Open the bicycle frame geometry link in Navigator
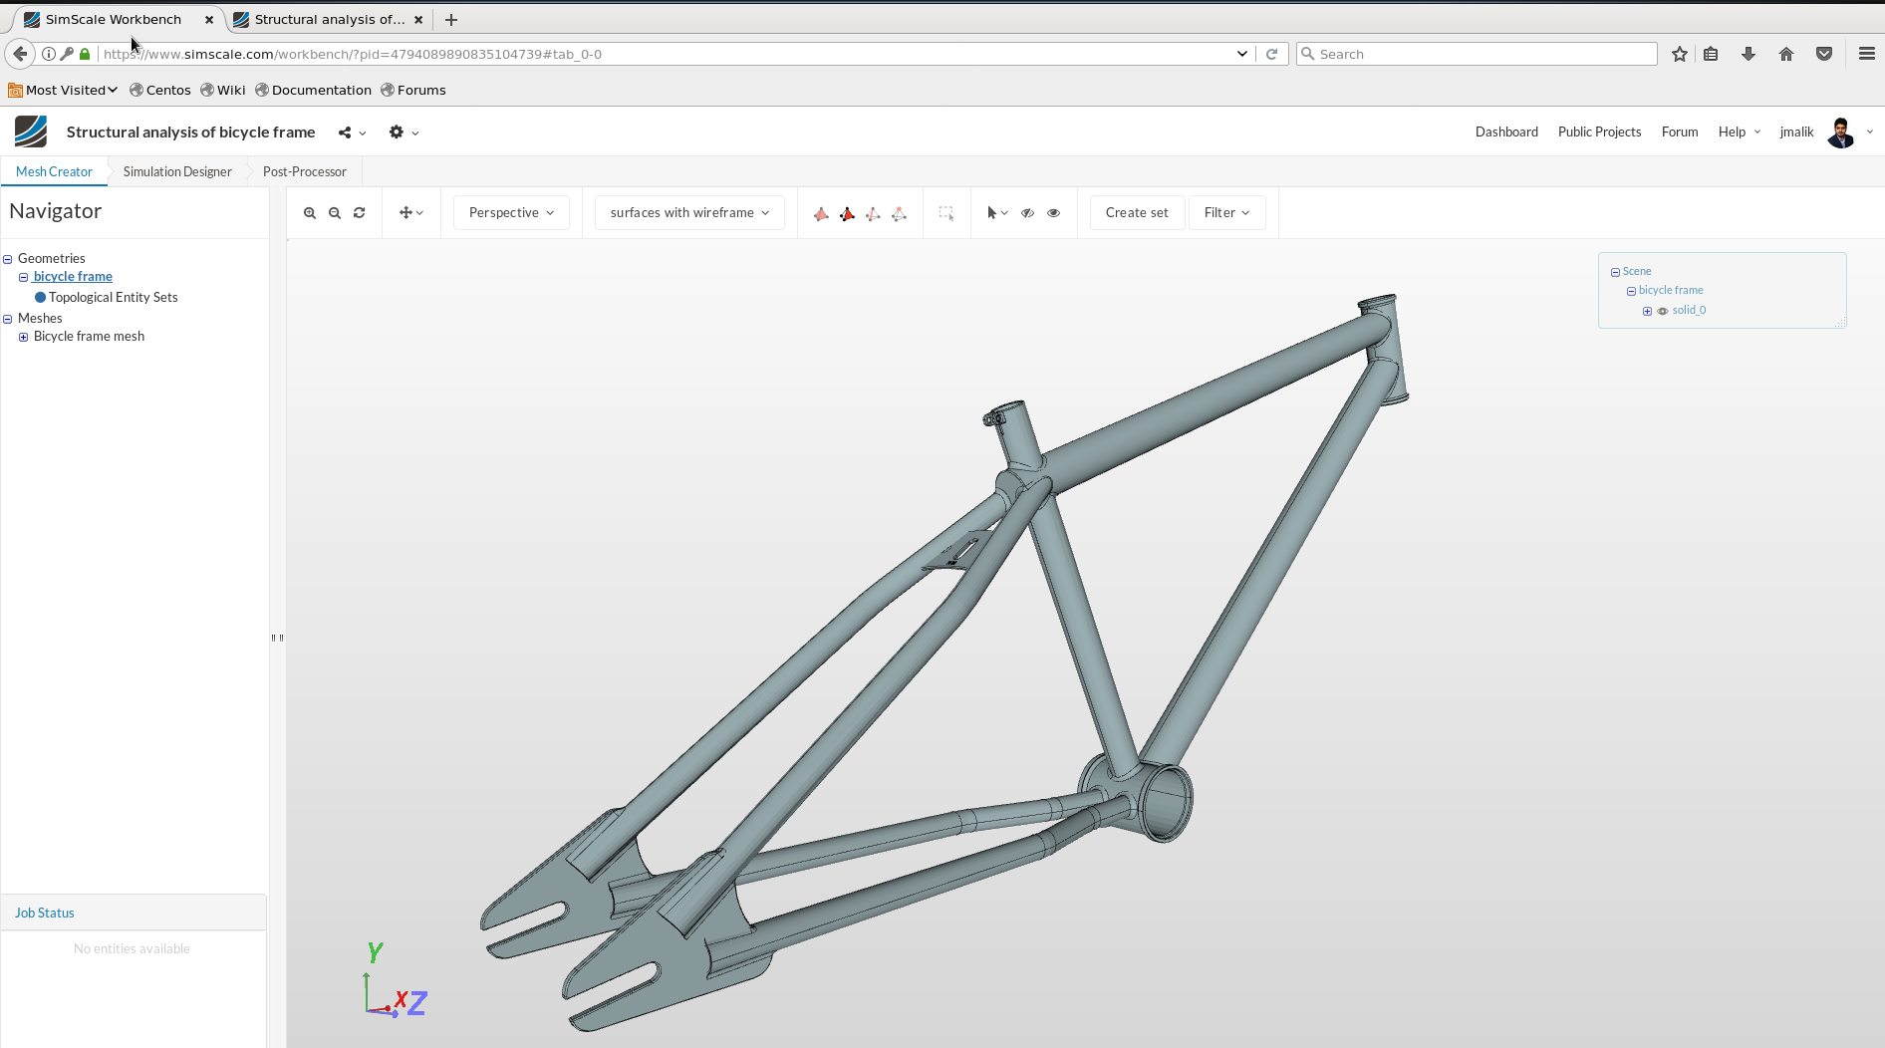This screenshot has width=1885, height=1048. pos(71,276)
